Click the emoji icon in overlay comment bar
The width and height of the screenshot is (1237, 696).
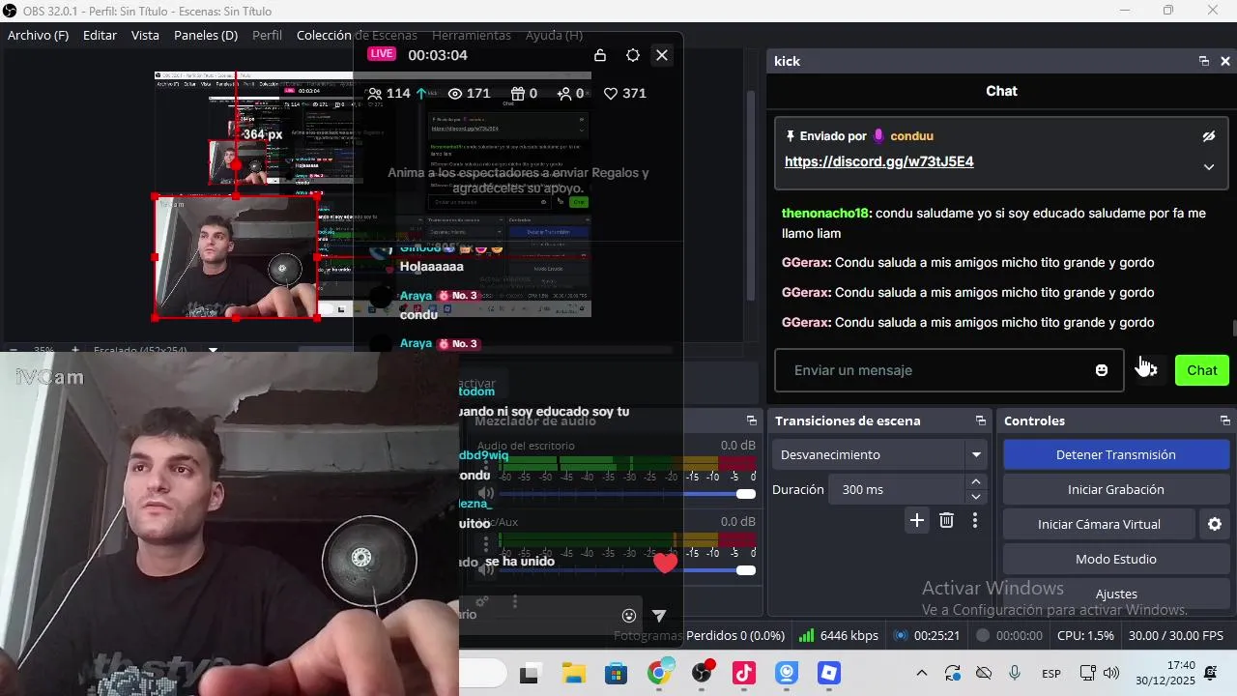click(629, 616)
